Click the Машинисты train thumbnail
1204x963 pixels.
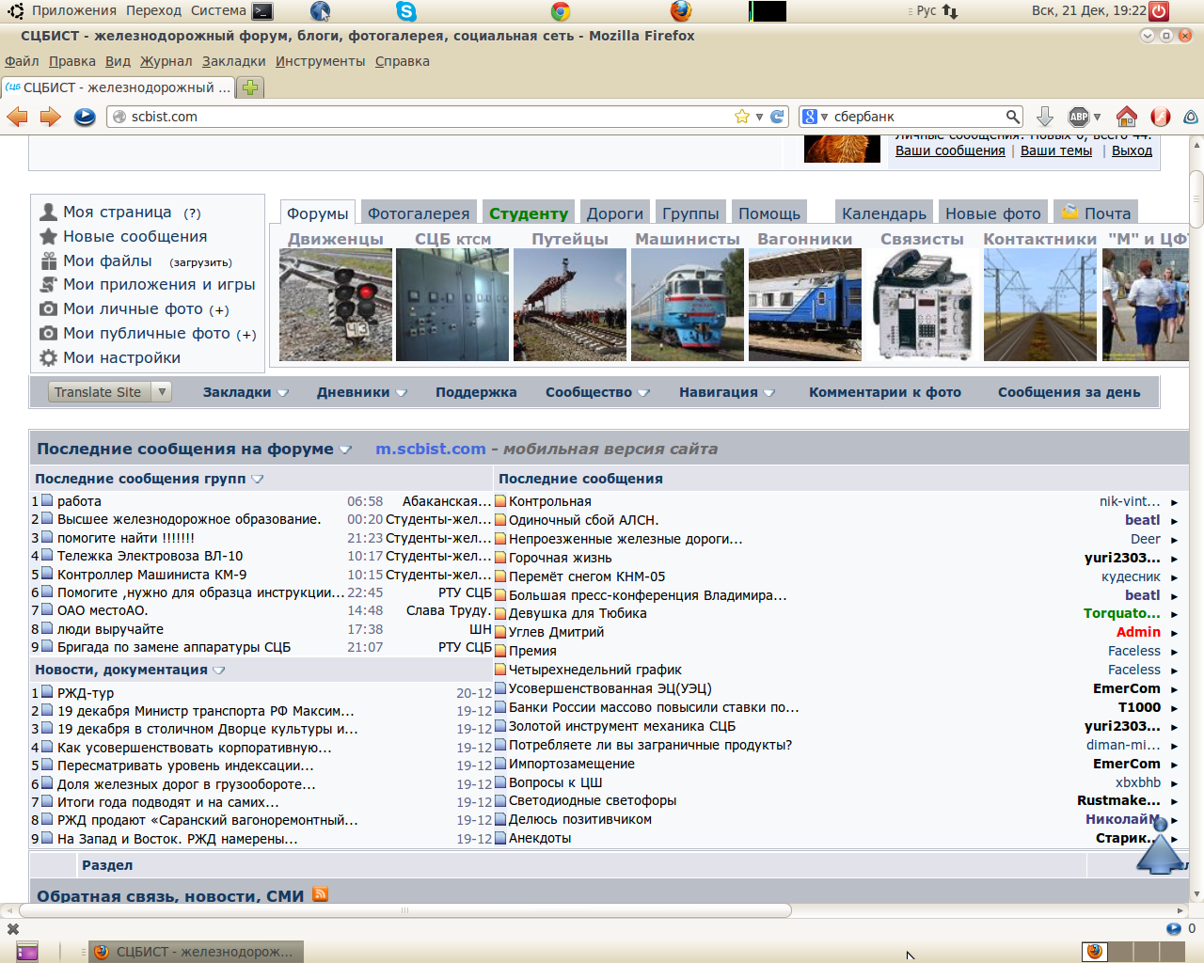[x=687, y=305]
